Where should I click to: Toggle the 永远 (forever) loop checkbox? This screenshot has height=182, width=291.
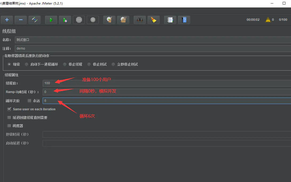(29, 100)
